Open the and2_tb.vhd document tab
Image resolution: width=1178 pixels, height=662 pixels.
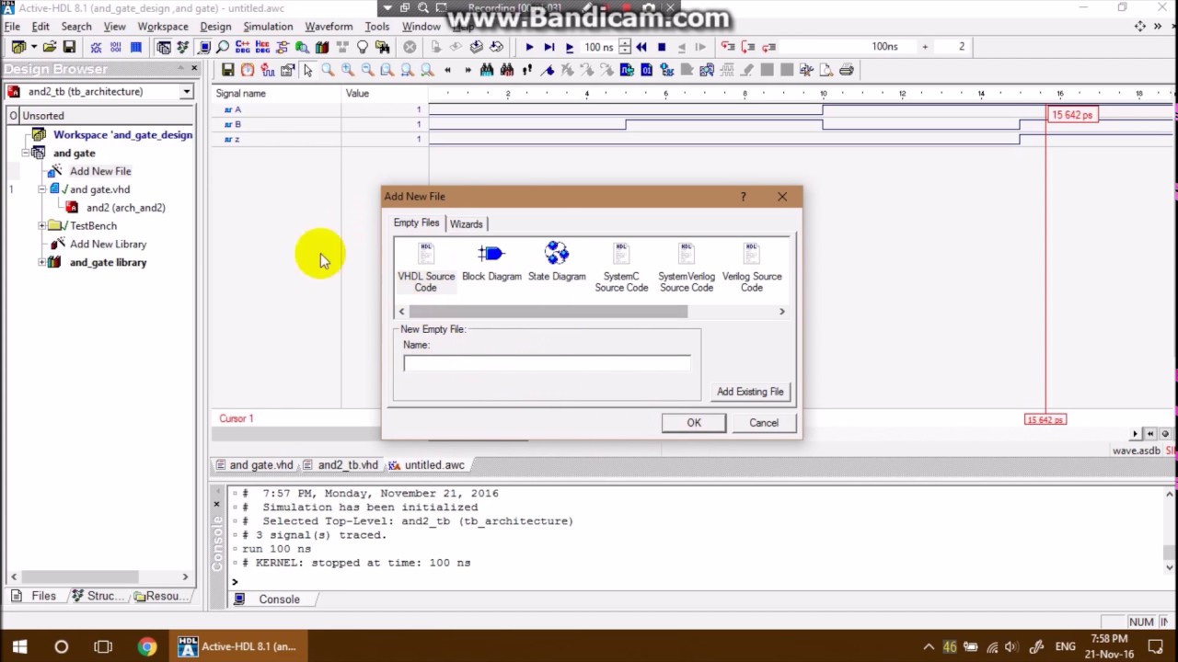point(341,465)
